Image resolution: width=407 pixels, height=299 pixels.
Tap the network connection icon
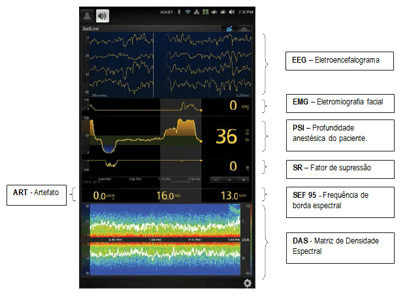[197, 12]
